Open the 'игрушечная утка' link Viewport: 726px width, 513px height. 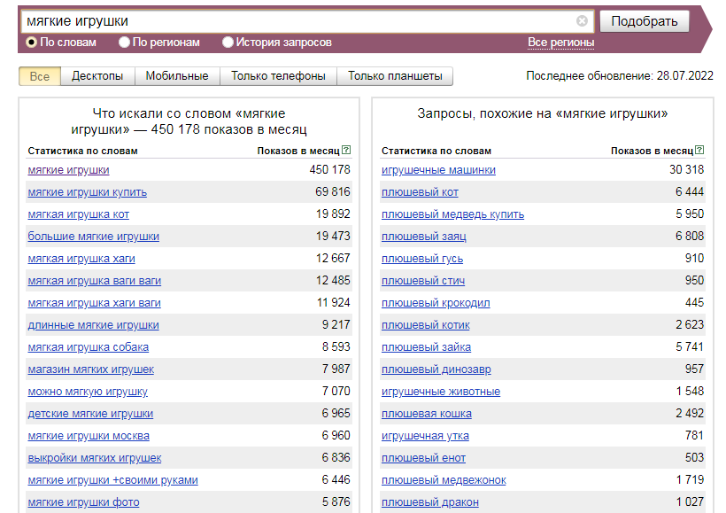[425, 436]
